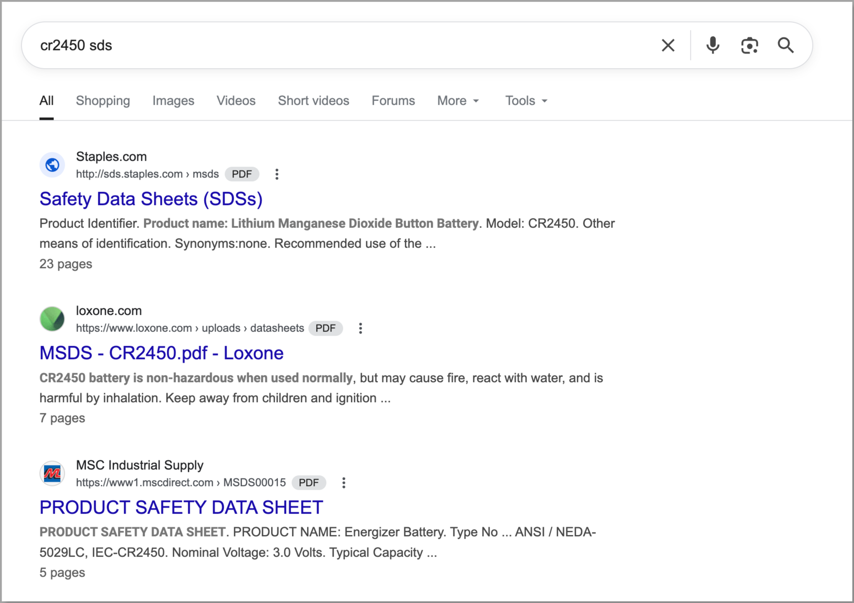Image resolution: width=854 pixels, height=603 pixels.
Task: Click the loxone.com green favicon
Action: click(52, 319)
